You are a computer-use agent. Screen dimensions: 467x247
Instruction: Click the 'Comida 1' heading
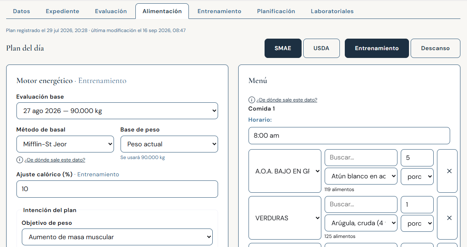click(262, 108)
